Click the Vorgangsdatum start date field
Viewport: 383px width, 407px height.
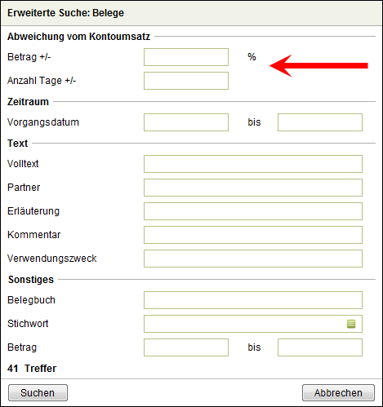point(186,122)
